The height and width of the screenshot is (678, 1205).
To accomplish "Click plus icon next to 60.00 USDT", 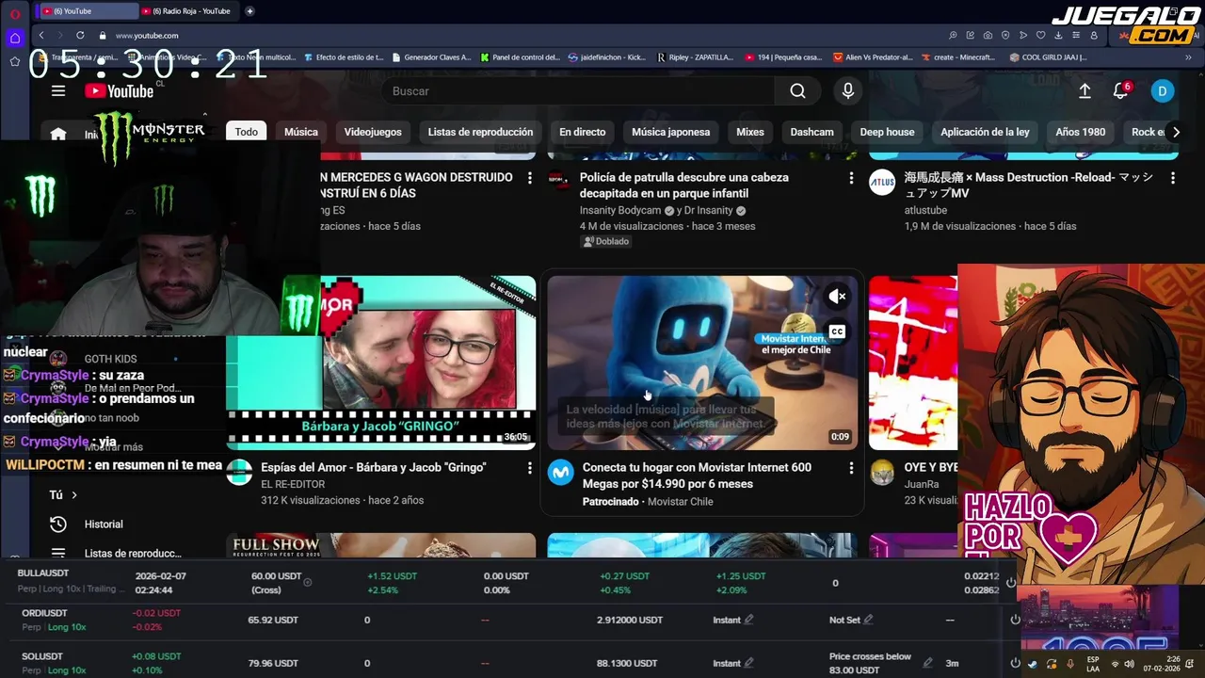I will tap(307, 583).
